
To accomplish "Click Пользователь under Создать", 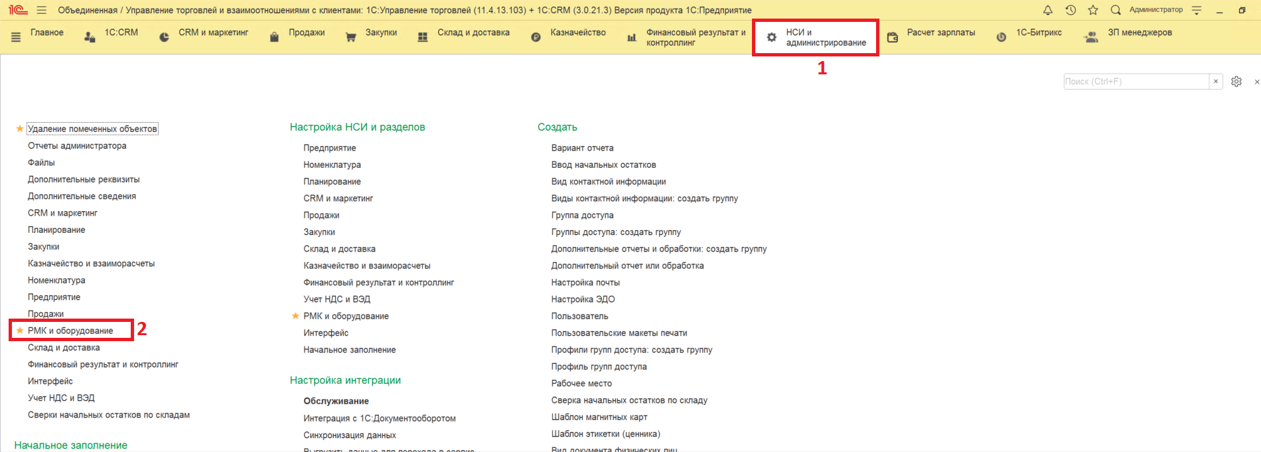I will tap(579, 317).
